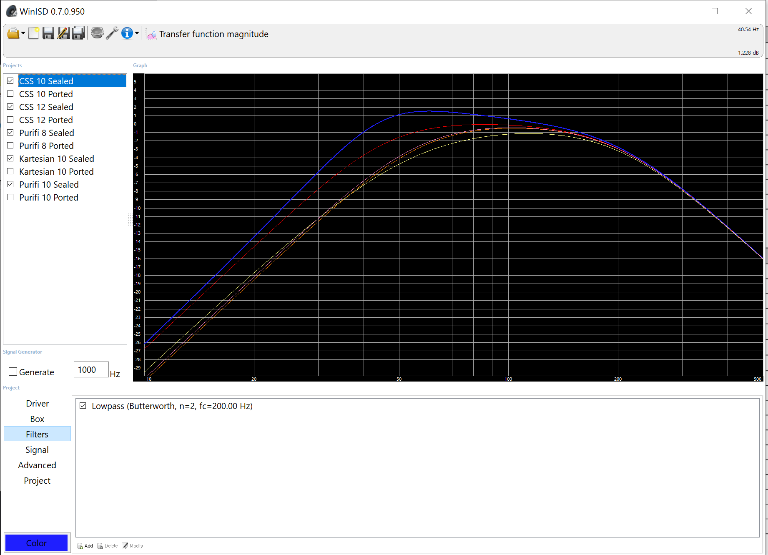The width and height of the screenshot is (768, 555).
Task: Uncheck the Purifi 8 Sealed project
Action: pos(10,133)
